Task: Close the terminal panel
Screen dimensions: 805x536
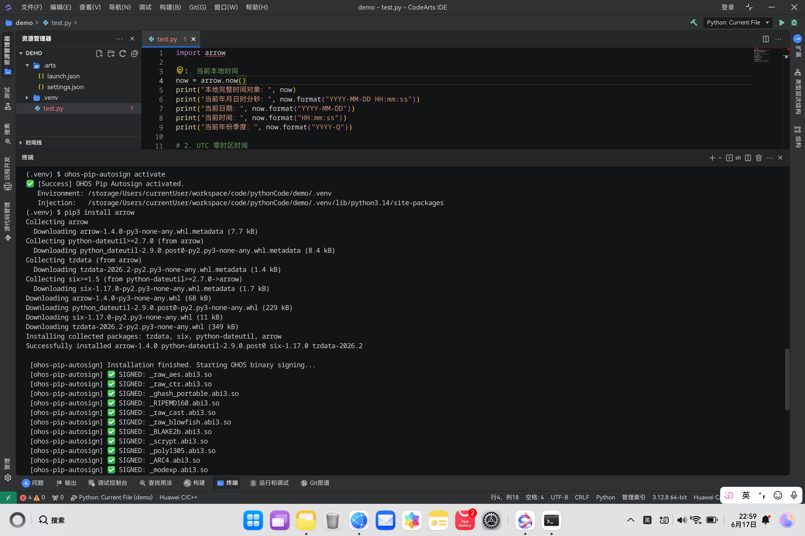Action: [780, 158]
